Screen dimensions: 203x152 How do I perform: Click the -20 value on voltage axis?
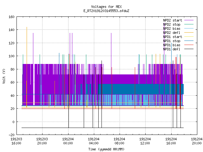click(11, 135)
